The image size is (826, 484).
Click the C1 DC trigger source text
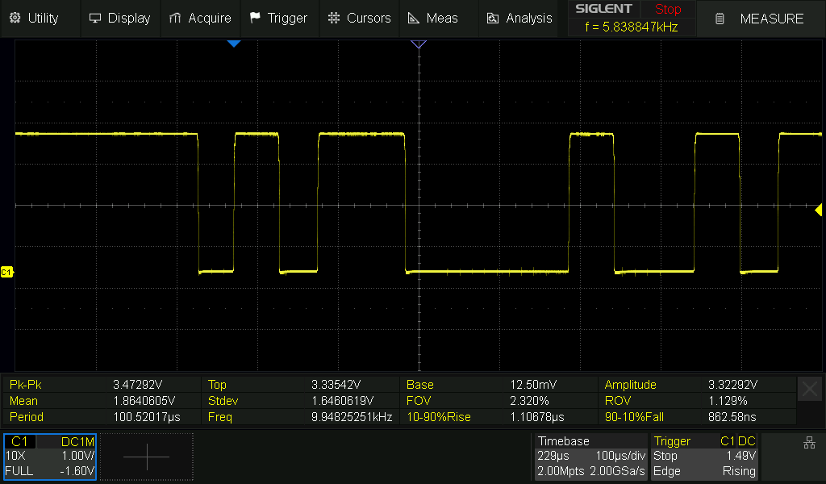tap(737, 440)
